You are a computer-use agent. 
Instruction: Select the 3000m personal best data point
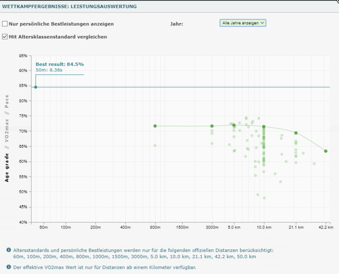(212, 126)
